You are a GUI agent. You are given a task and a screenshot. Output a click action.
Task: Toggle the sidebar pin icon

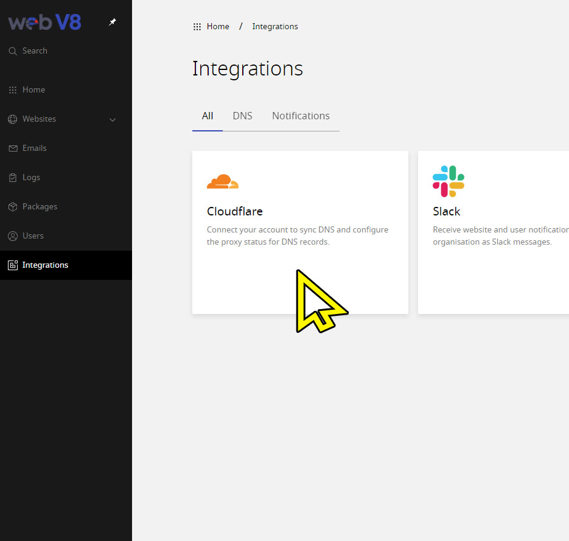tap(112, 22)
